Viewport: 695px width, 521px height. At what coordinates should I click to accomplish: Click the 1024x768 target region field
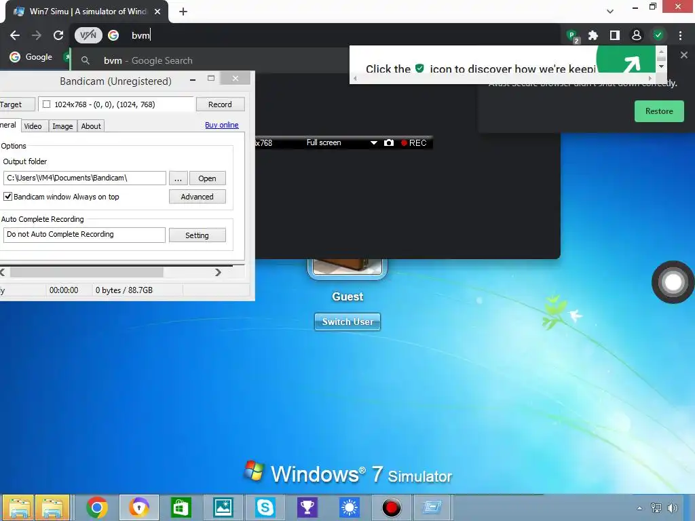(115, 104)
